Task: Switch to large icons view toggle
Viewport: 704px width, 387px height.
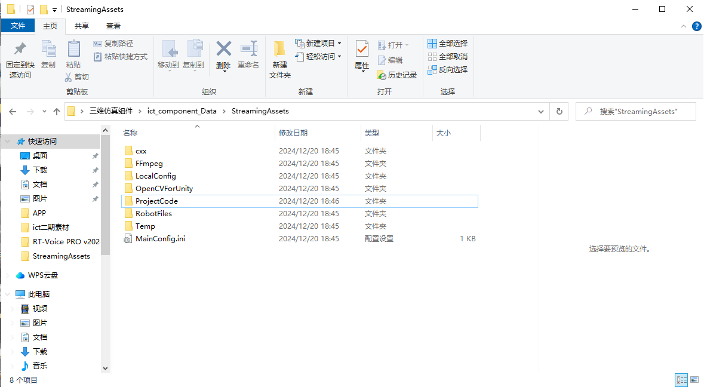Action: (694, 380)
